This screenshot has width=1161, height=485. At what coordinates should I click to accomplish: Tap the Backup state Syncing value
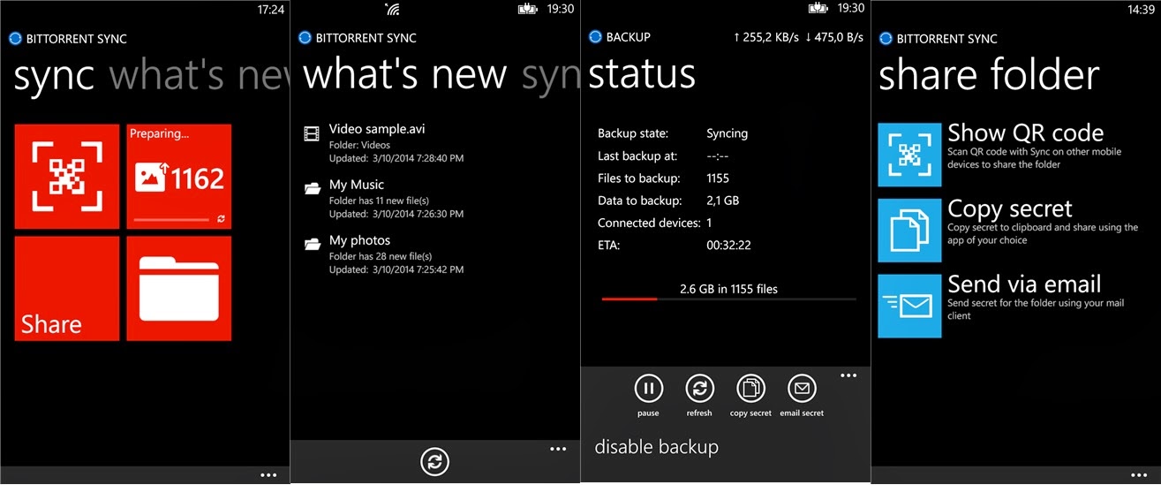(728, 133)
